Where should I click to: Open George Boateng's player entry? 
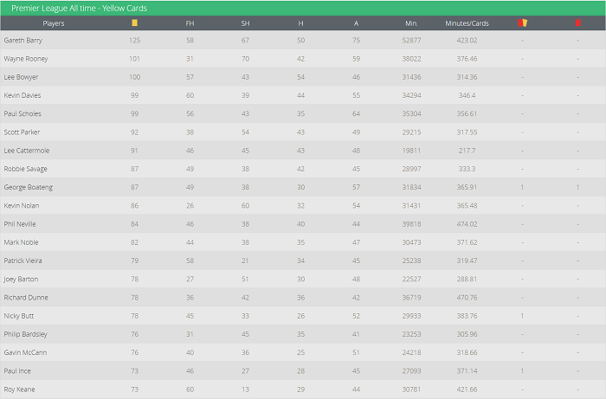28,187
